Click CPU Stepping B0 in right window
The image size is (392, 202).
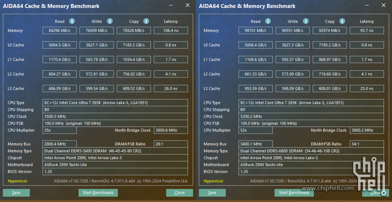pyautogui.click(x=311, y=109)
